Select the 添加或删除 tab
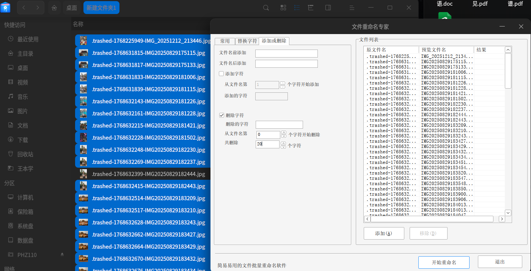Viewport: 531px width, 271px height. [274, 41]
